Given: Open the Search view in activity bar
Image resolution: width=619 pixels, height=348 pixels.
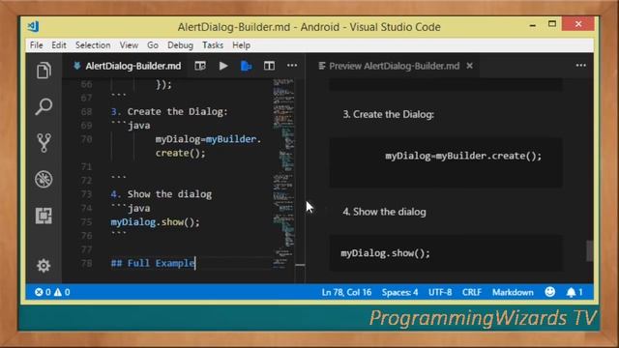Looking at the screenshot, I should point(44,106).
